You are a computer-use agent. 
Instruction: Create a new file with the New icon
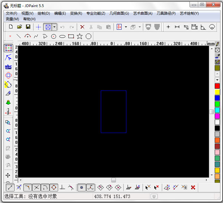[11, 27]
